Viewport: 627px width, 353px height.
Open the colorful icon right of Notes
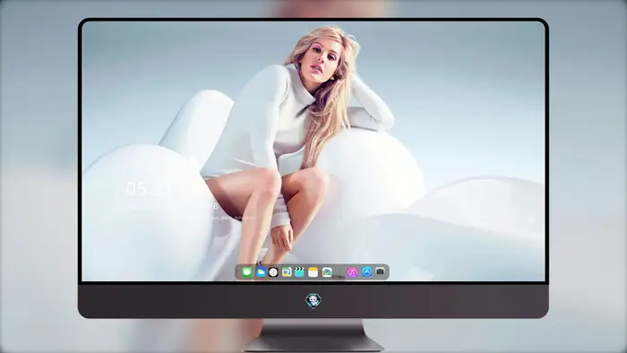[x=327, y=272]
